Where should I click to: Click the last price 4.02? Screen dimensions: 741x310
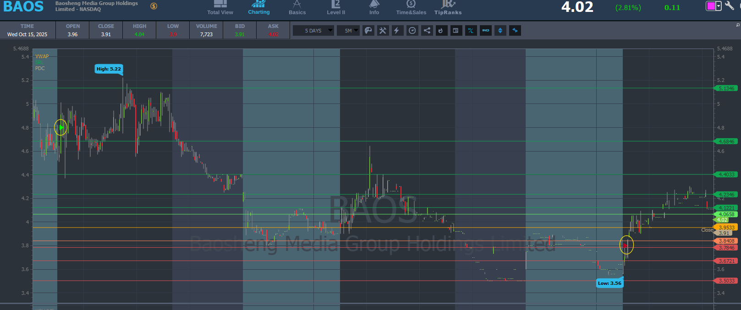(577, 7)
